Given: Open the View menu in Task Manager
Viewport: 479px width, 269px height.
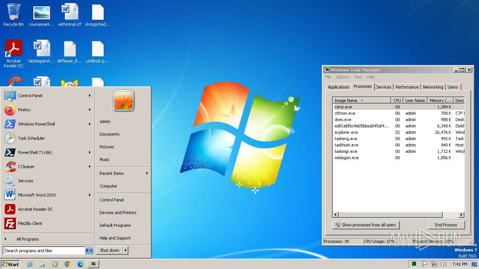Looking at the screenshot, I should 358,77.
